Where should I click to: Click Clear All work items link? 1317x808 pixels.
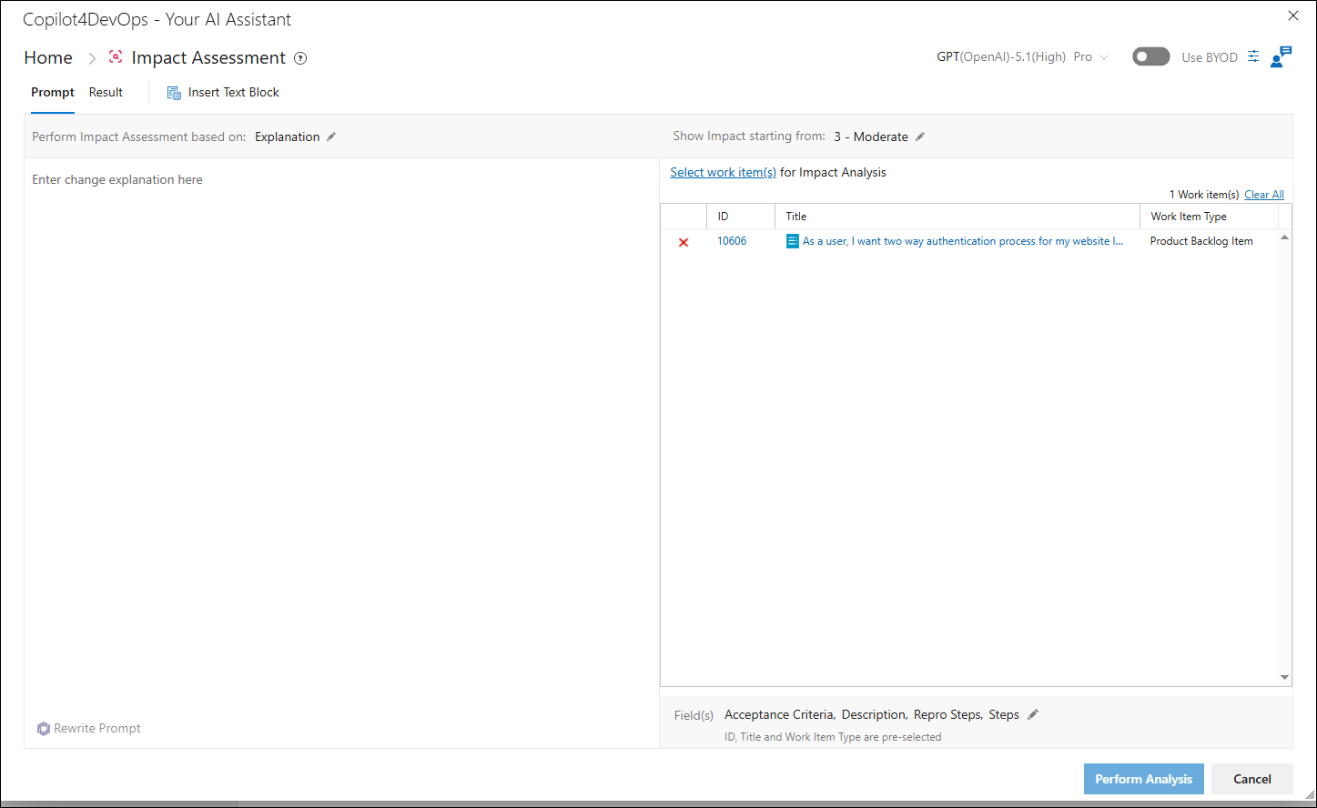click(x=1264, y=195)
